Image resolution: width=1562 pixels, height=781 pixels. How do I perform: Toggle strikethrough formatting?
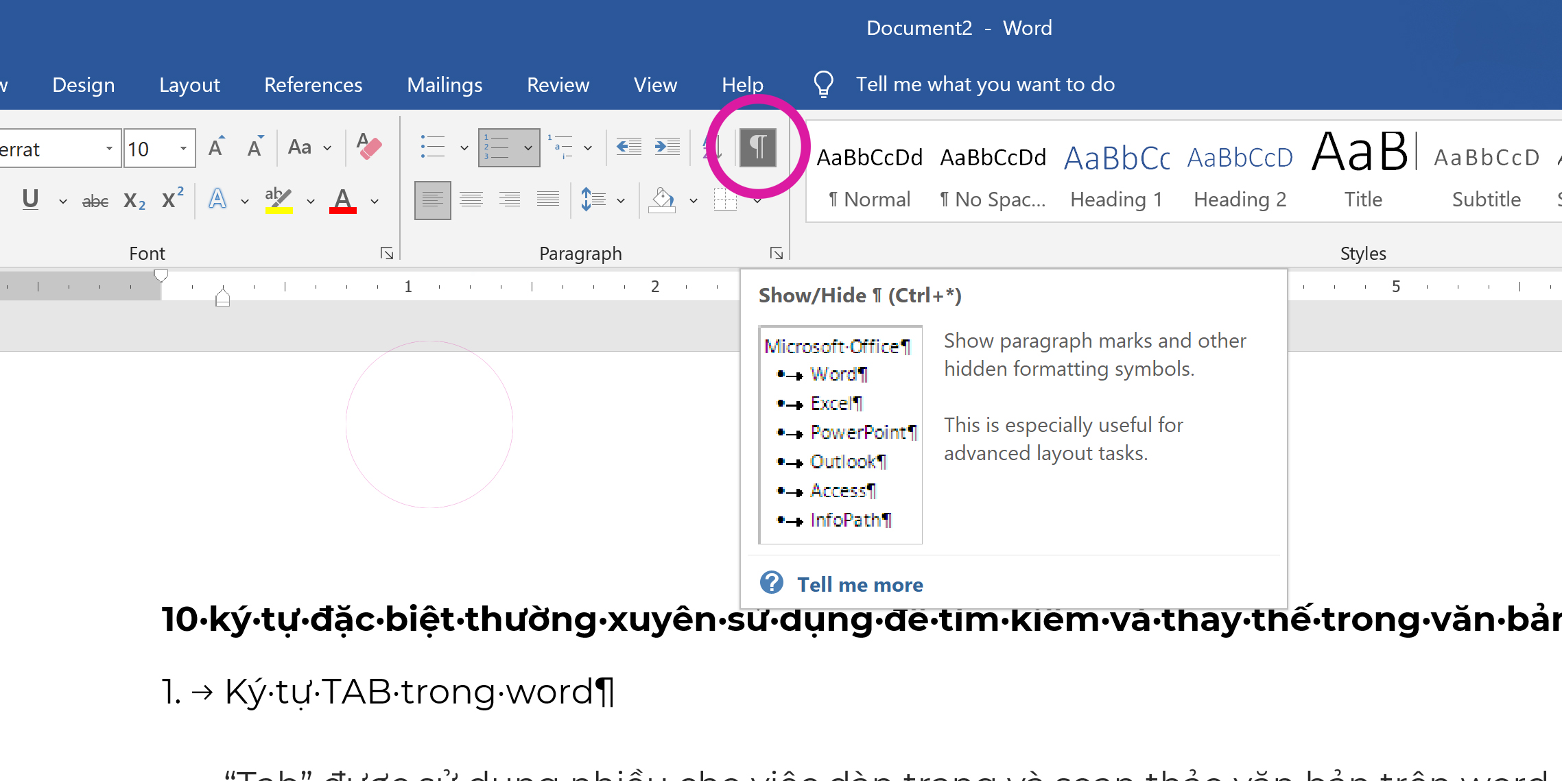pyautogui.click(x=95, y=201)
